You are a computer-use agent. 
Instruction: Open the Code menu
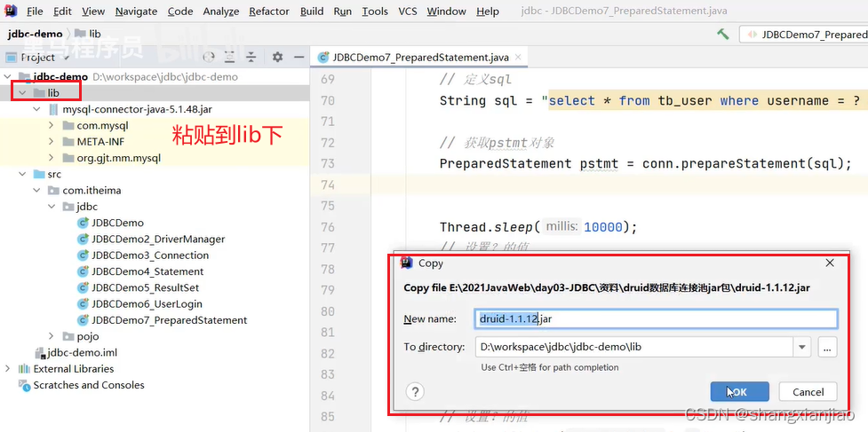click(180, 11)
